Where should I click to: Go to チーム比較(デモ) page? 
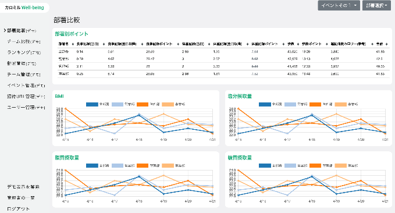[24, 41]
